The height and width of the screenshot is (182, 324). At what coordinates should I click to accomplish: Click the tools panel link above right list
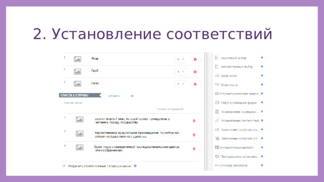170,109
